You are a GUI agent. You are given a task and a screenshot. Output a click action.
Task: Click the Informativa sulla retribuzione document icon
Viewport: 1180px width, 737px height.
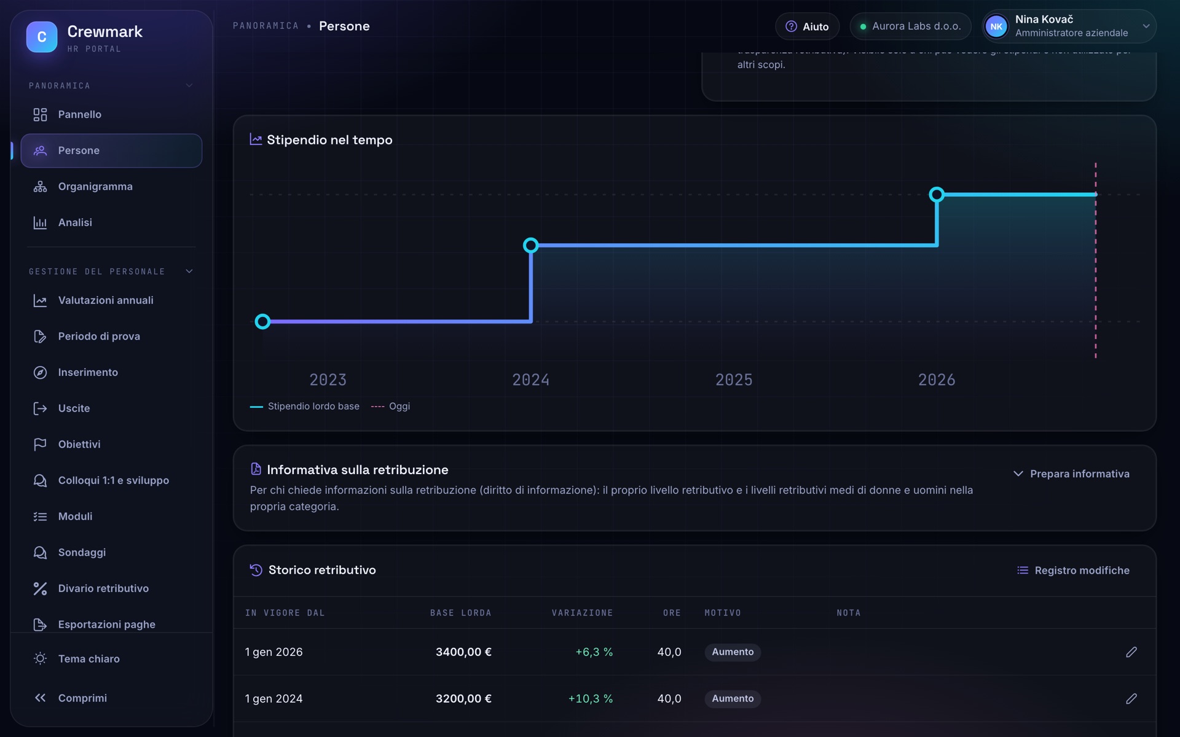coord(256,469)
